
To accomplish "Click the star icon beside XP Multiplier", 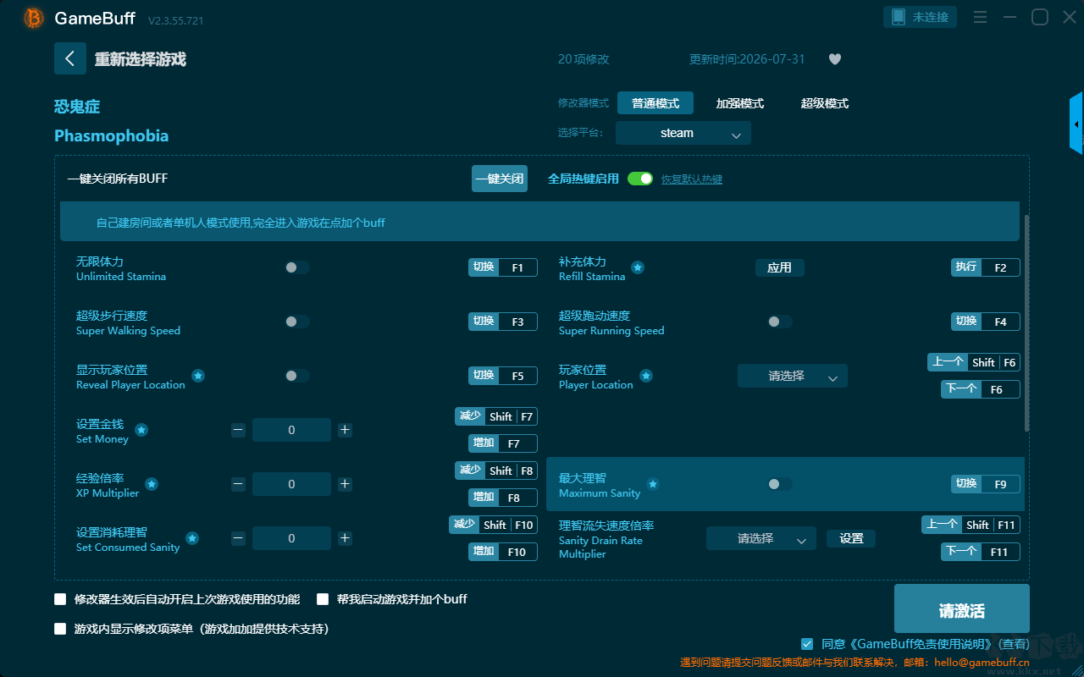I will (x=152, y=484).
